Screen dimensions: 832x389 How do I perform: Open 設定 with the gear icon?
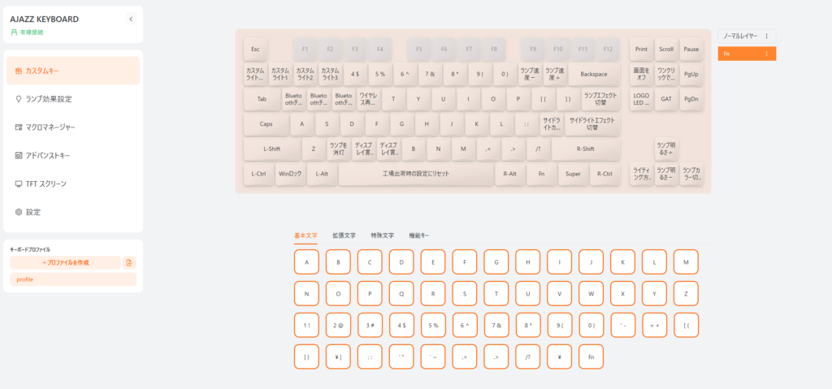pyautogui.click(x=73, y=212)
